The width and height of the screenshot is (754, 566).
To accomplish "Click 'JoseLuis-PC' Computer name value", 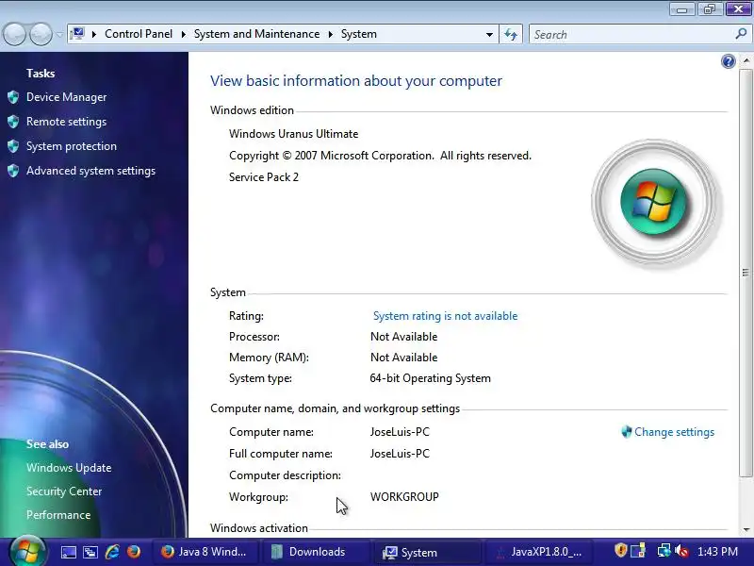I will 400,432.
